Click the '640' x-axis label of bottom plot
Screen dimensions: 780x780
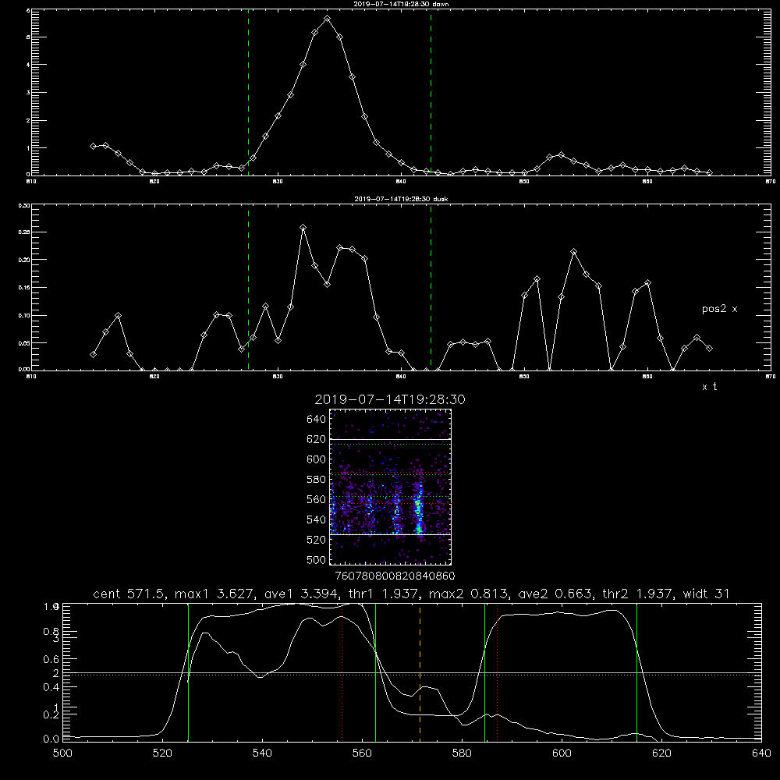[761, 753]
